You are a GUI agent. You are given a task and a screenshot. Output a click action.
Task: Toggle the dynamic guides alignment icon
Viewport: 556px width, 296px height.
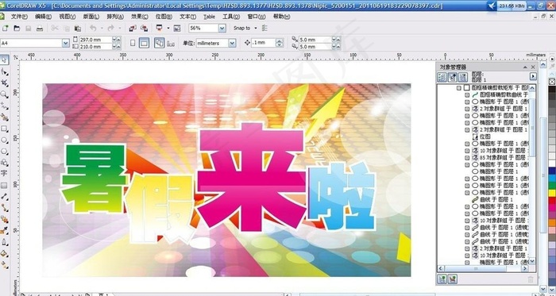(264, 28)
